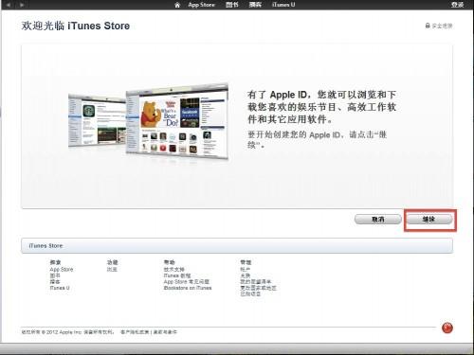Click 条款与条件 link at bottom

tap(165, 332)
